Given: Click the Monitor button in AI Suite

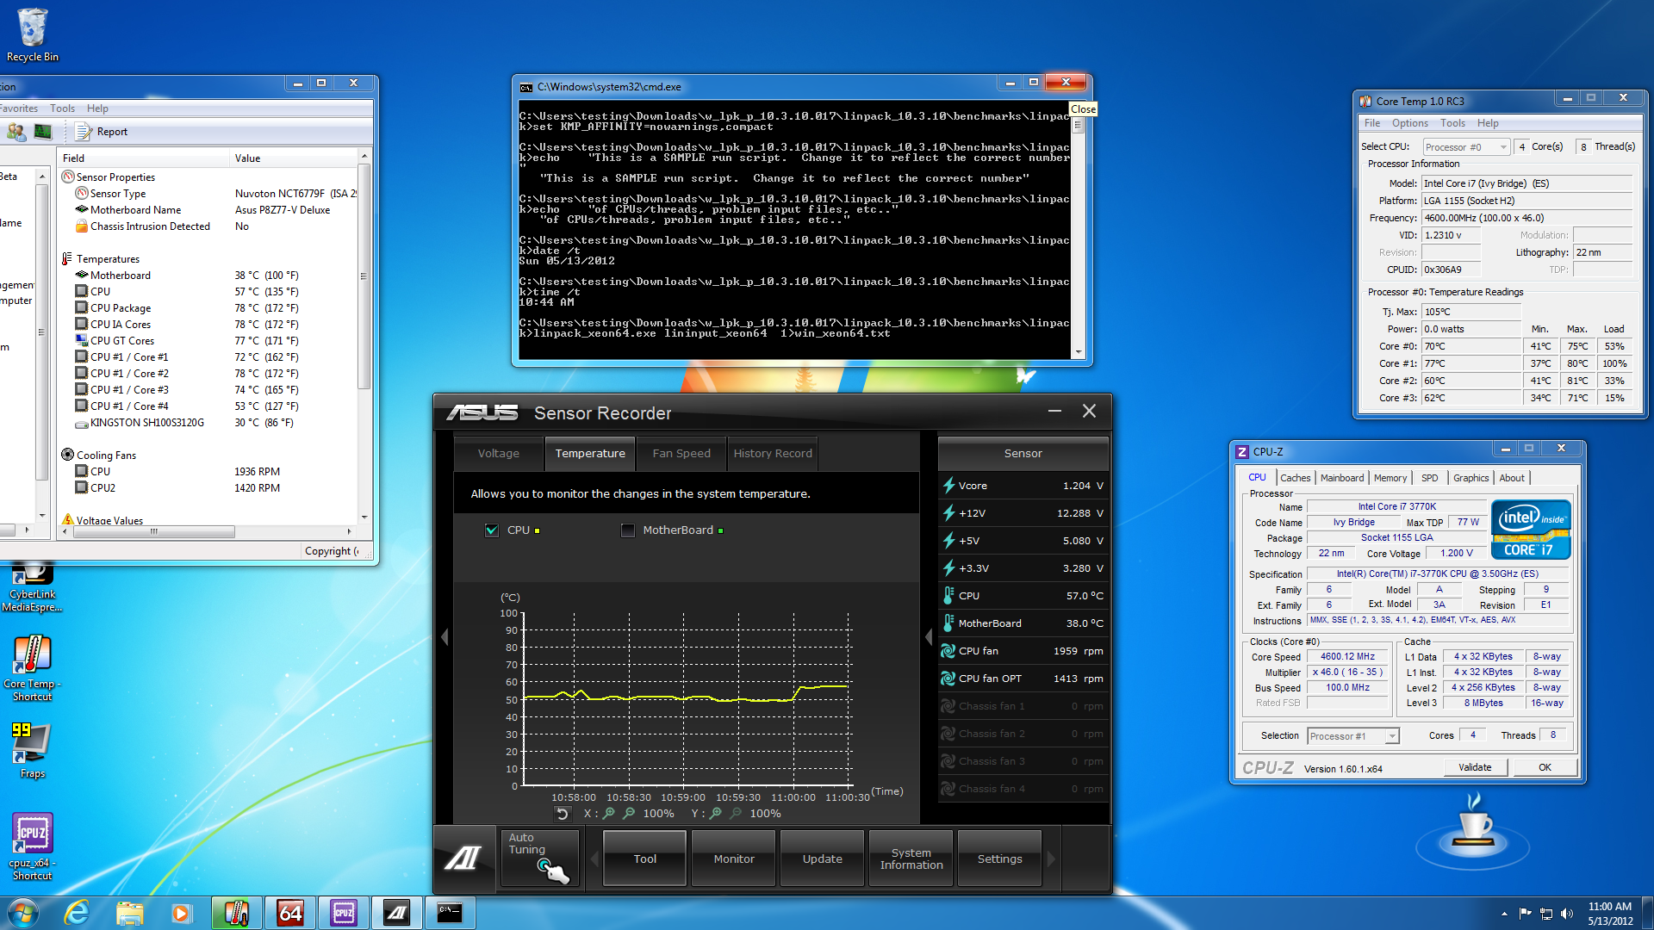Looking at the screenshot, I should point(734,859).
